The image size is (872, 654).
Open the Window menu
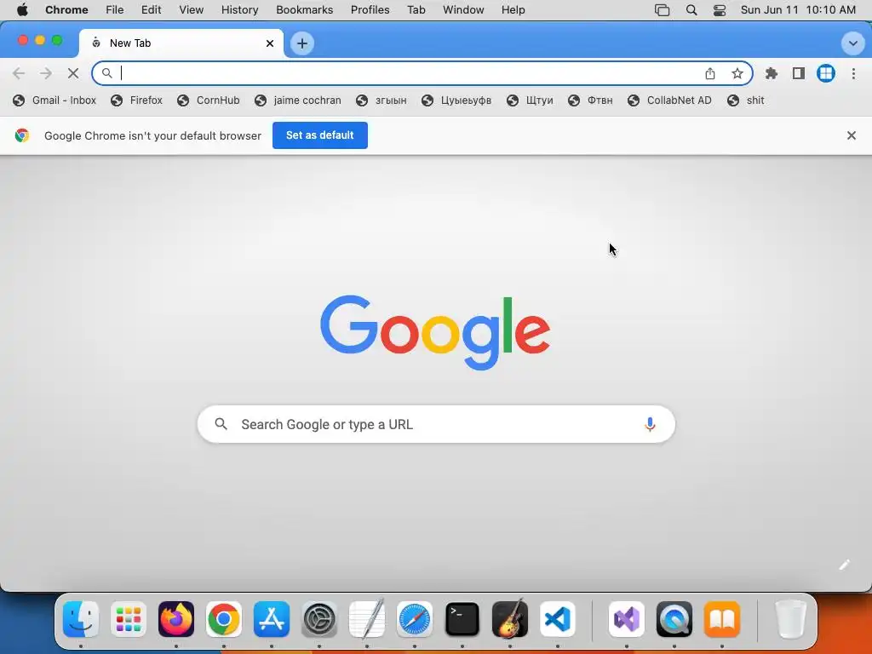(463, 10)
